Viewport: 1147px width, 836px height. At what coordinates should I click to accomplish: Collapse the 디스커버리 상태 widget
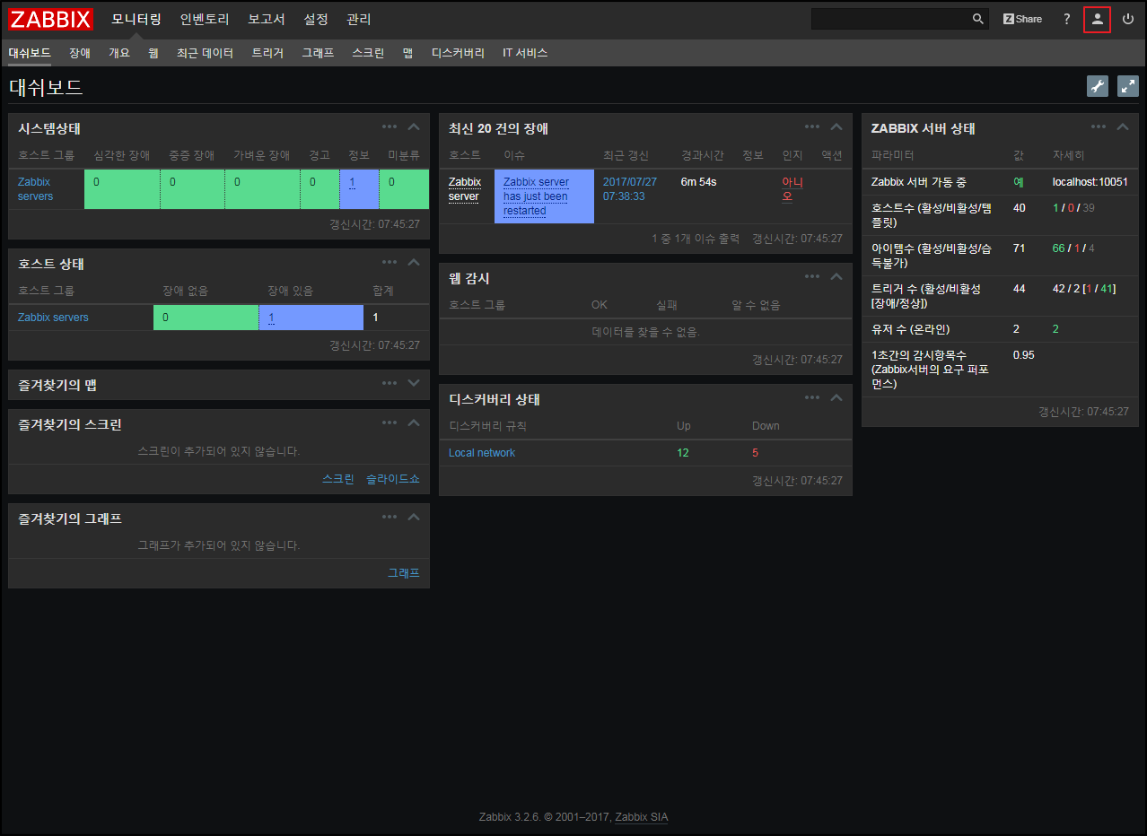[x=836, y=397]
